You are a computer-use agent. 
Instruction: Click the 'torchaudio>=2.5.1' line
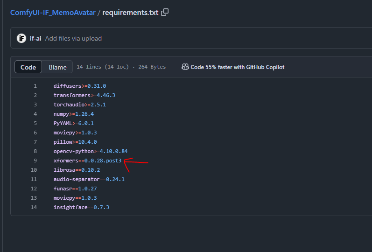pyautogui.click(x=80, y=105)
